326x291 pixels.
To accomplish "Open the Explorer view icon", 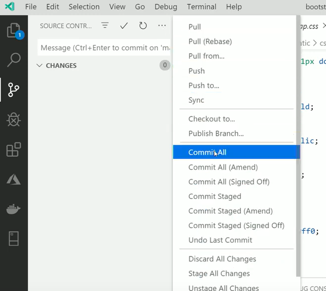I will [x=13, y=31].
